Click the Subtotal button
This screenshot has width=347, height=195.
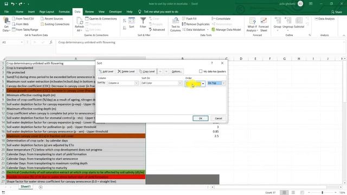[x=299, y=23]
